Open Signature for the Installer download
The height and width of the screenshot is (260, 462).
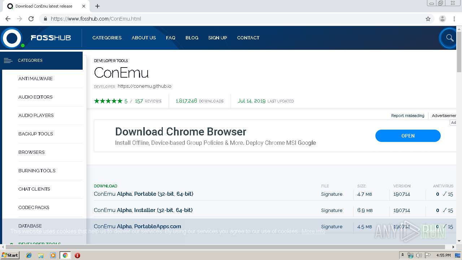332,210
